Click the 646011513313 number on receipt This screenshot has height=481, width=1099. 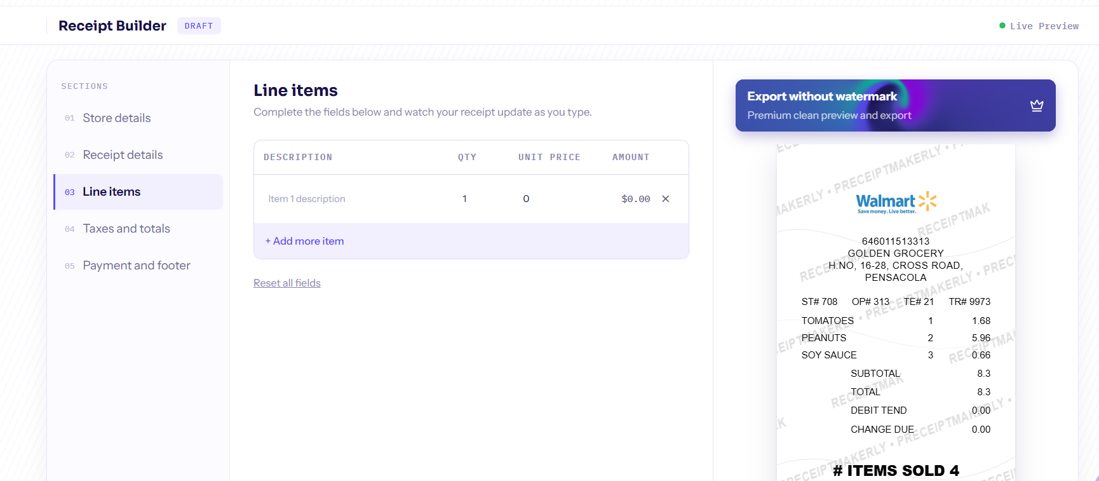pyautogui.click(x=896, y=241)
